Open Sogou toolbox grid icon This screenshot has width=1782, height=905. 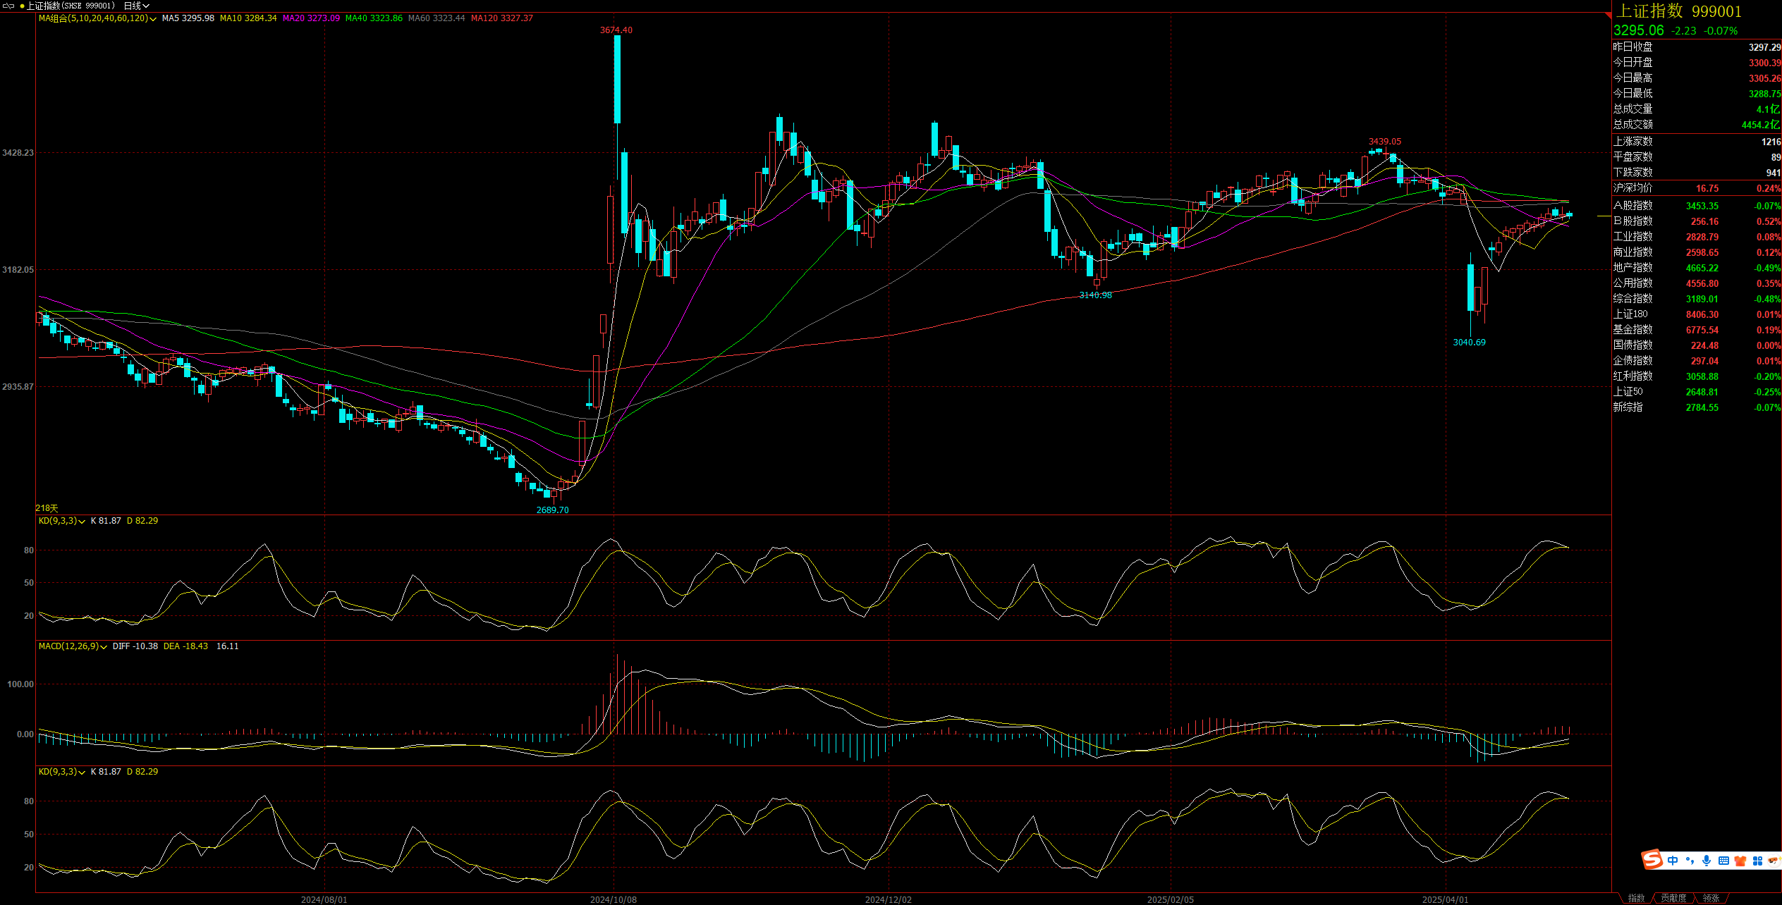point(1757,861)
